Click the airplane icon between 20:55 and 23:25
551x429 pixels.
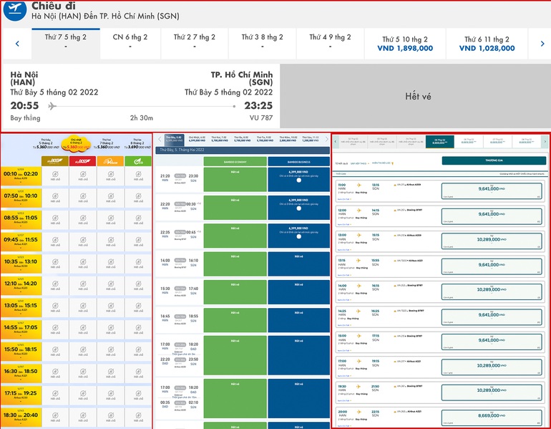click(52, 106)
